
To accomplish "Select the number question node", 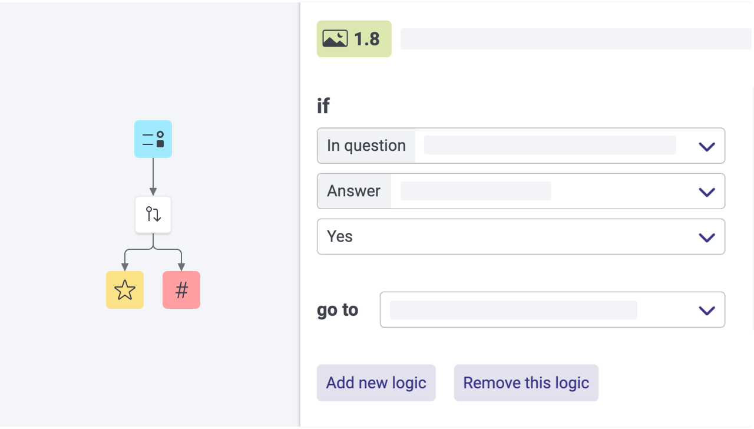I will point(181,290).
